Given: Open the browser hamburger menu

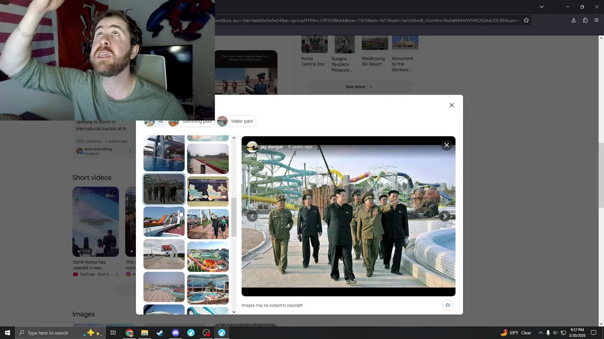Looking at the screenshot, I should [x=597, y=20].
